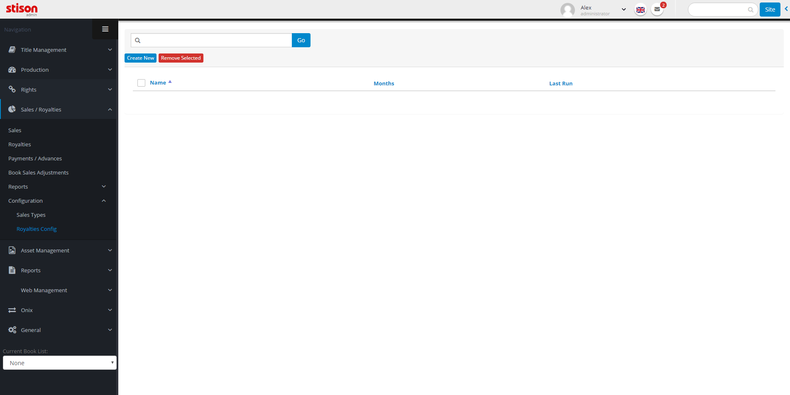Click the red Remove Selected button

tap(181, 58)
